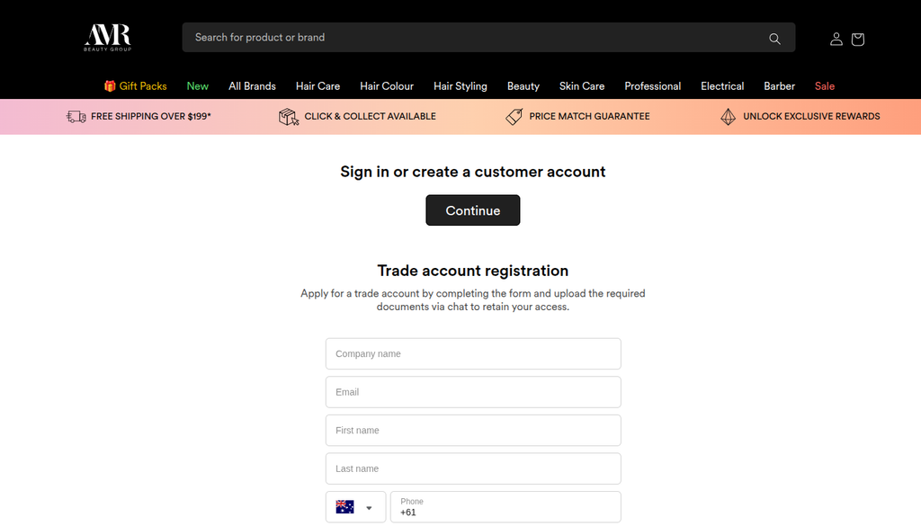
Task: Open the Hair Styling menu
Action: point(460,86)
